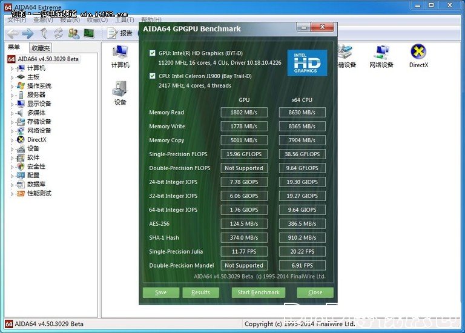Expand the 操作系统 tree node arrow
This screenshot has width=465, height=333.
(x=12, y=87)
